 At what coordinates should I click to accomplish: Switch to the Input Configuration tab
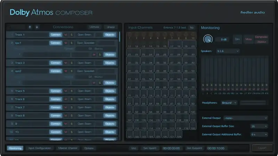(40, 148)
